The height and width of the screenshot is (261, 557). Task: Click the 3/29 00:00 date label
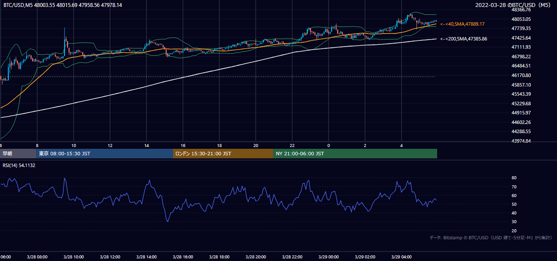[x=329, y=257]
